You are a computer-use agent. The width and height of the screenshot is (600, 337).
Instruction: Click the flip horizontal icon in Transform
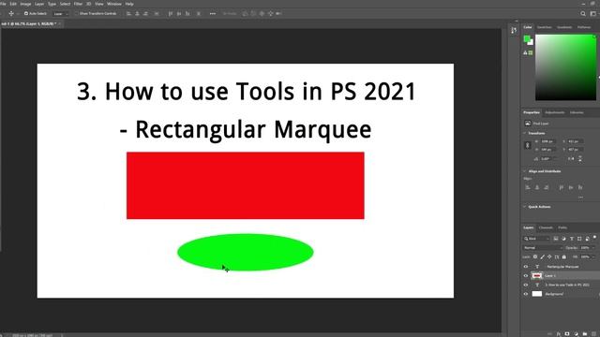571,158
